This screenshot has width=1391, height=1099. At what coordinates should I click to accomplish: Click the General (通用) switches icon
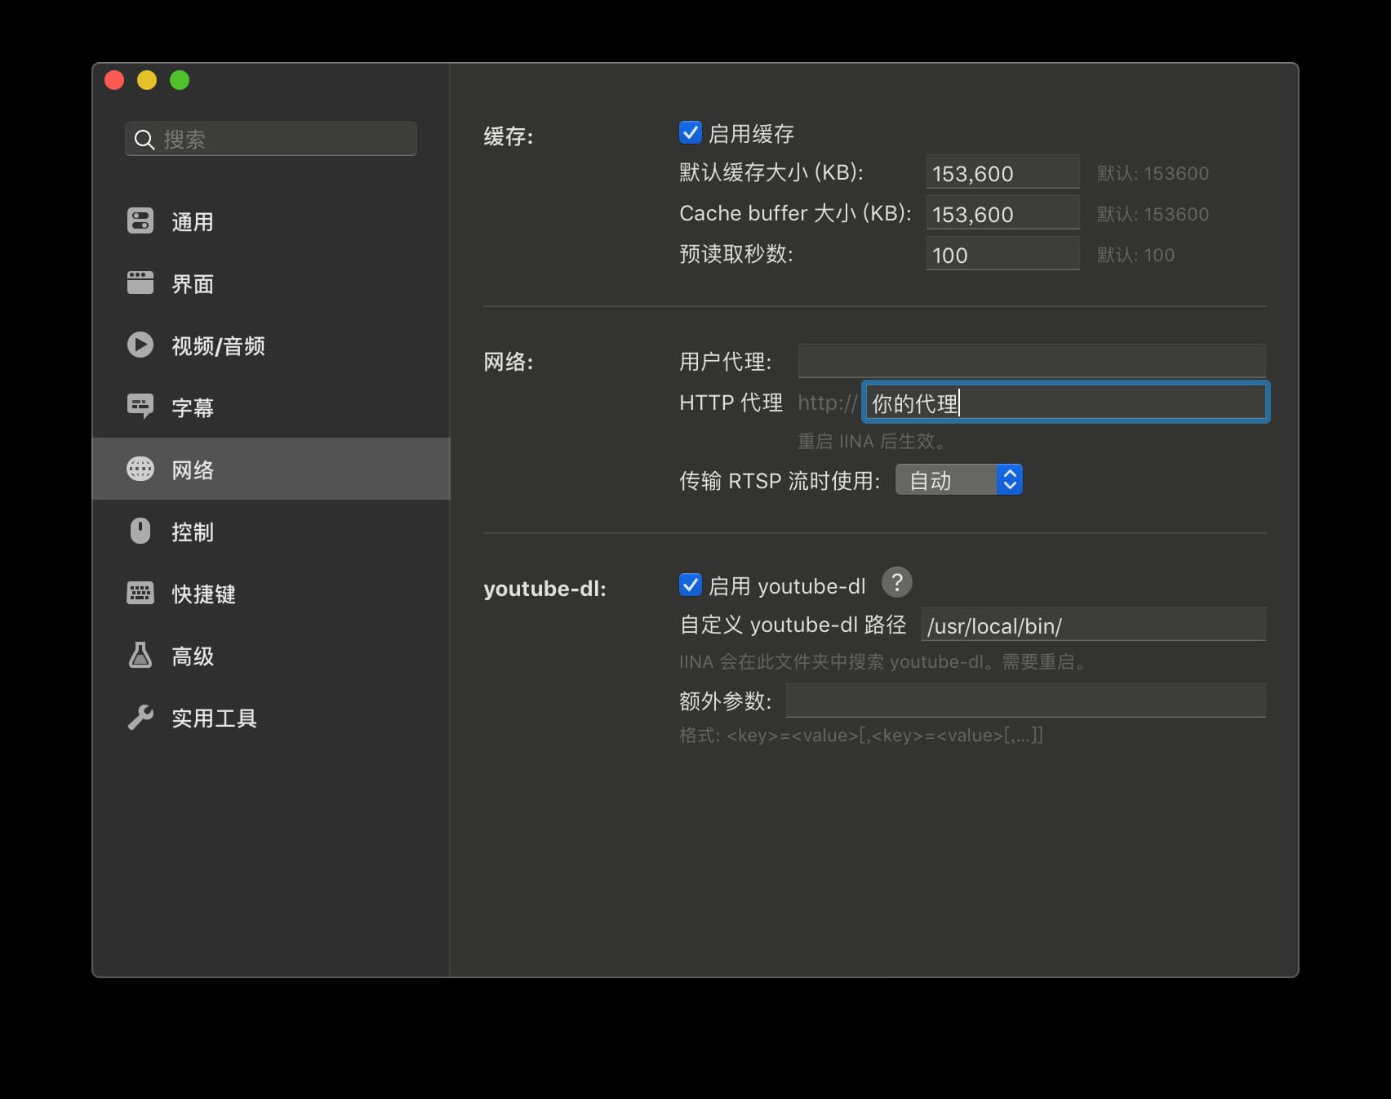coord(140,221)
